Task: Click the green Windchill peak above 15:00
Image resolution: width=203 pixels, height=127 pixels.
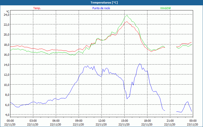Action: (127, 15)
